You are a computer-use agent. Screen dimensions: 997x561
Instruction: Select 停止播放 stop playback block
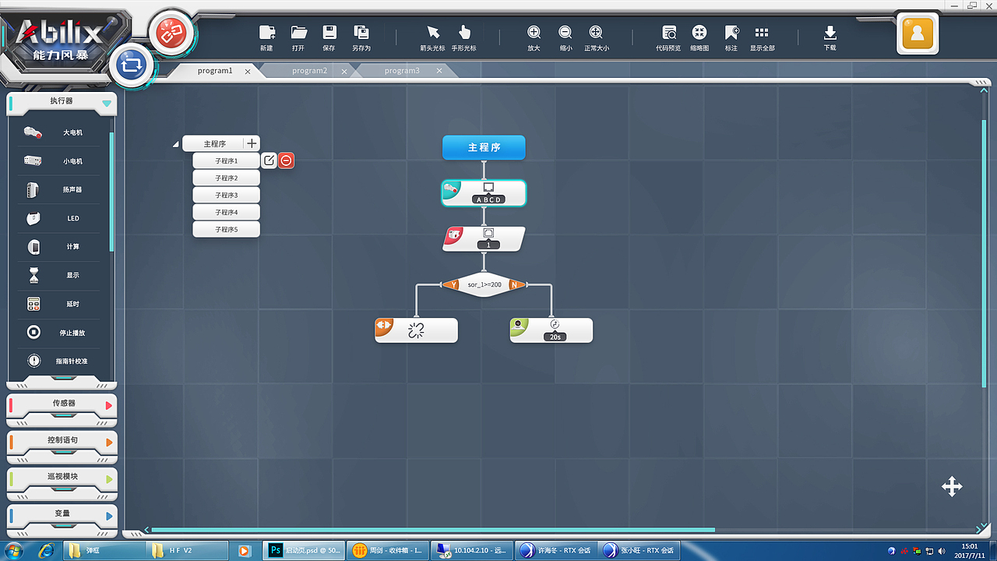[x=59, y=333]
